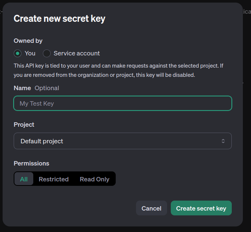Screen dimensions: 251x232
Task: Click the up-down chevron icon in Project selector
Action: (x=223, y=141)
